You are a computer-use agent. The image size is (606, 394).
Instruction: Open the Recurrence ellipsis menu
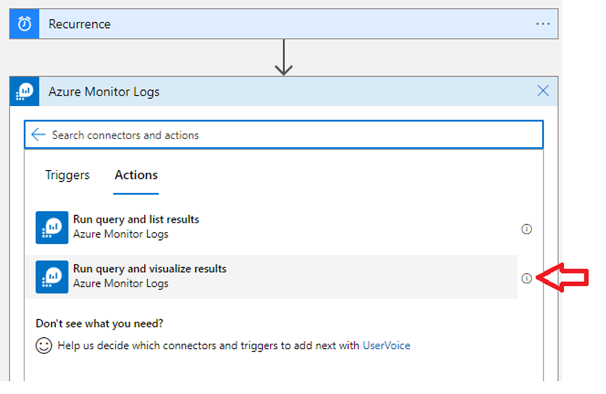point(543,24)
